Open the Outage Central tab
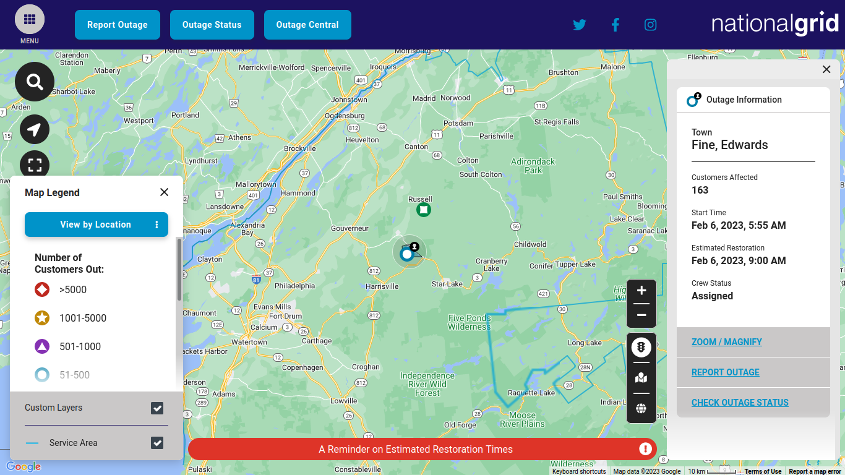Viewport: 845px width, 475px height. 307,25
